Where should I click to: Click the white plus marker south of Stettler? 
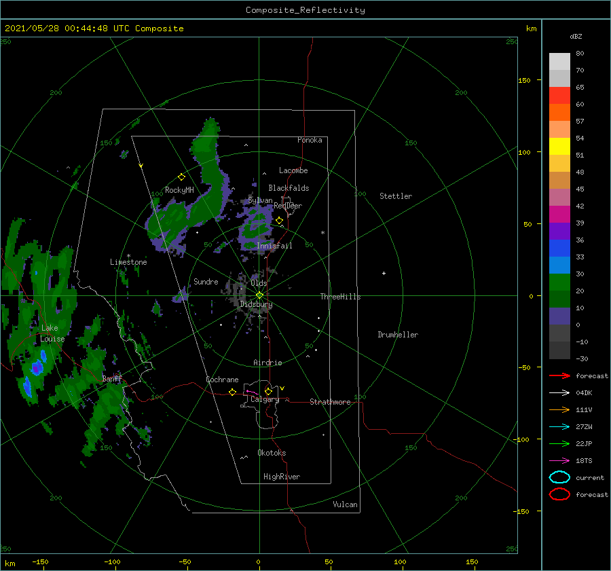(384, 273)
